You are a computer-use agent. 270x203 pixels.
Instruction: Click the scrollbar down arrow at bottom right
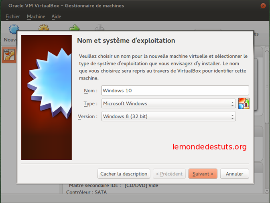point(267,191)
